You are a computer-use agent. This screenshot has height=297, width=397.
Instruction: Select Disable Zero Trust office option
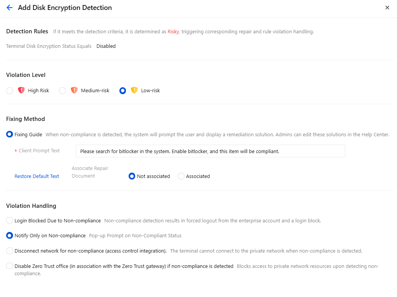pos(10,266)
